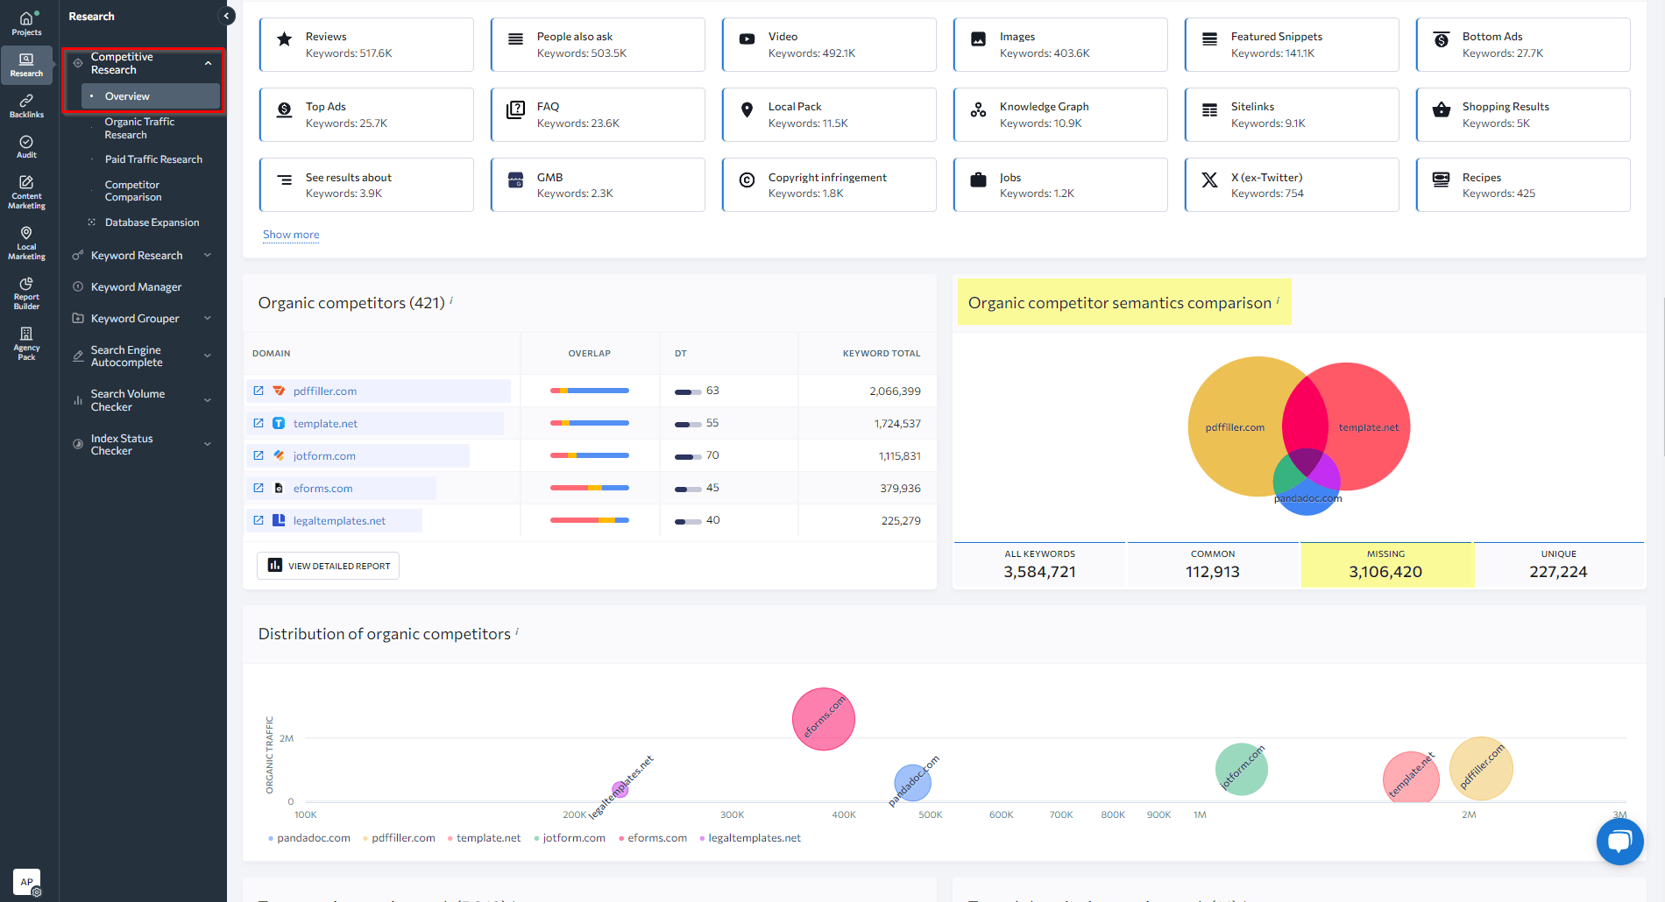Expand the Keyword Grouper menu

208,319
